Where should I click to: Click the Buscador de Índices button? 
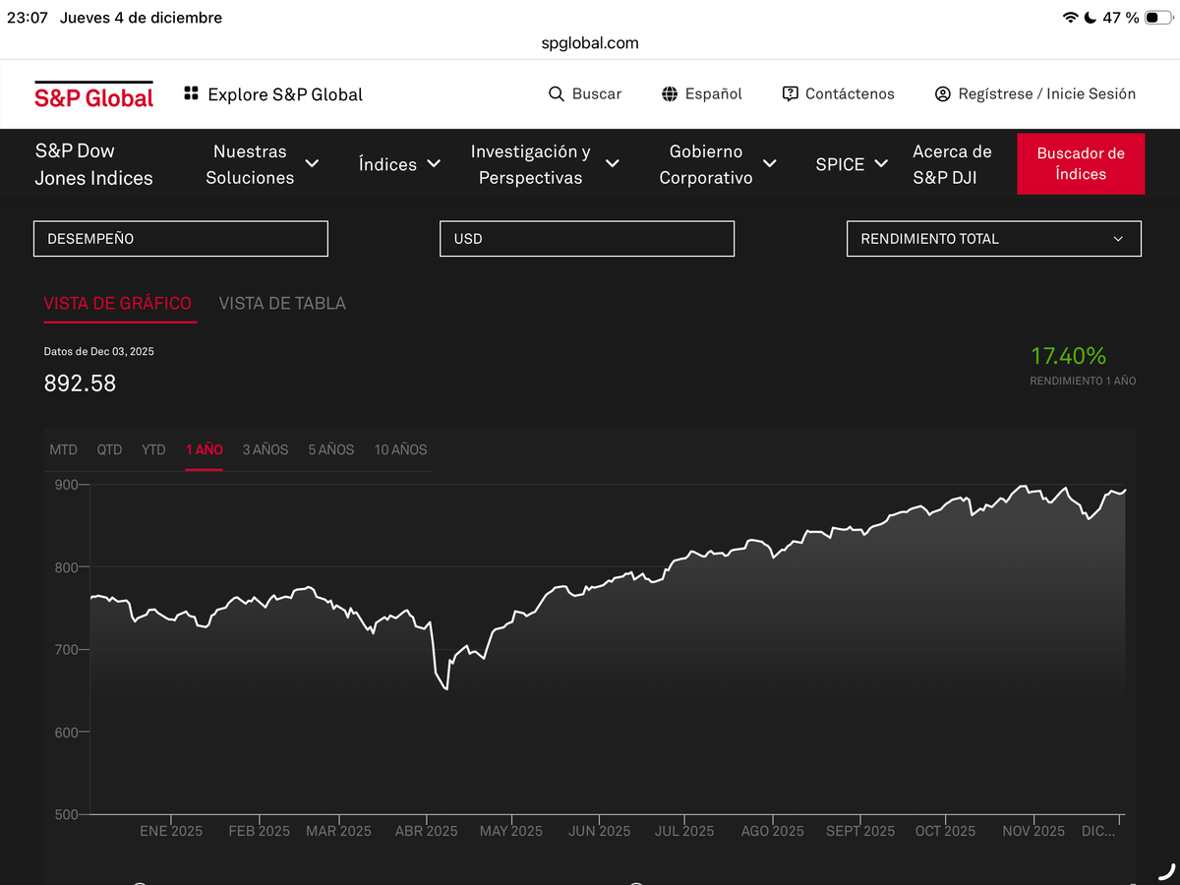click(1081, 164)
